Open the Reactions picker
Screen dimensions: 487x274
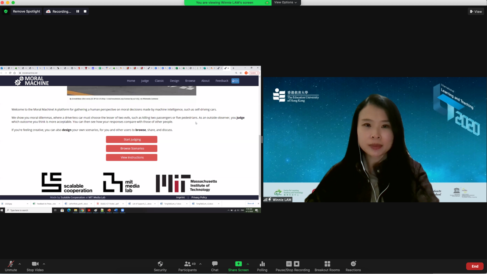click(x=353, y=266)
